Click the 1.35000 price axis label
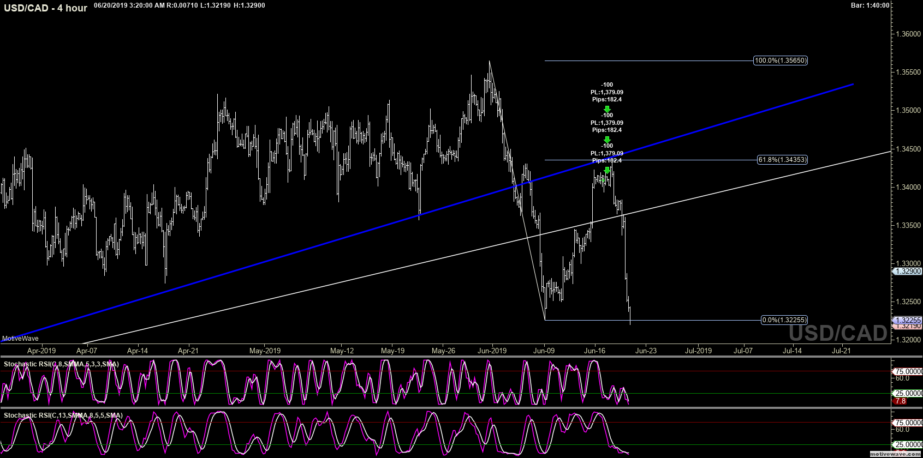Viewport: 923px width, 458px height. pos(908,110)
